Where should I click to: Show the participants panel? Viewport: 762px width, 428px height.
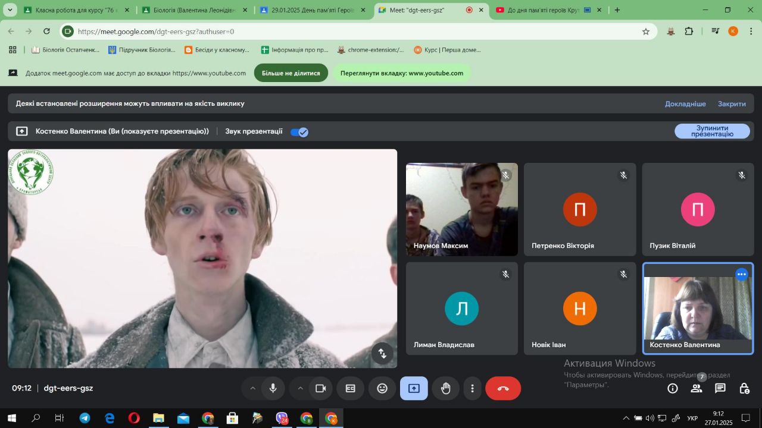pyautogui.click(x=697, y=388)
